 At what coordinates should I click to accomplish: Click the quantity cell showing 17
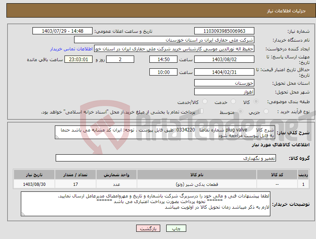click(75, 184)
